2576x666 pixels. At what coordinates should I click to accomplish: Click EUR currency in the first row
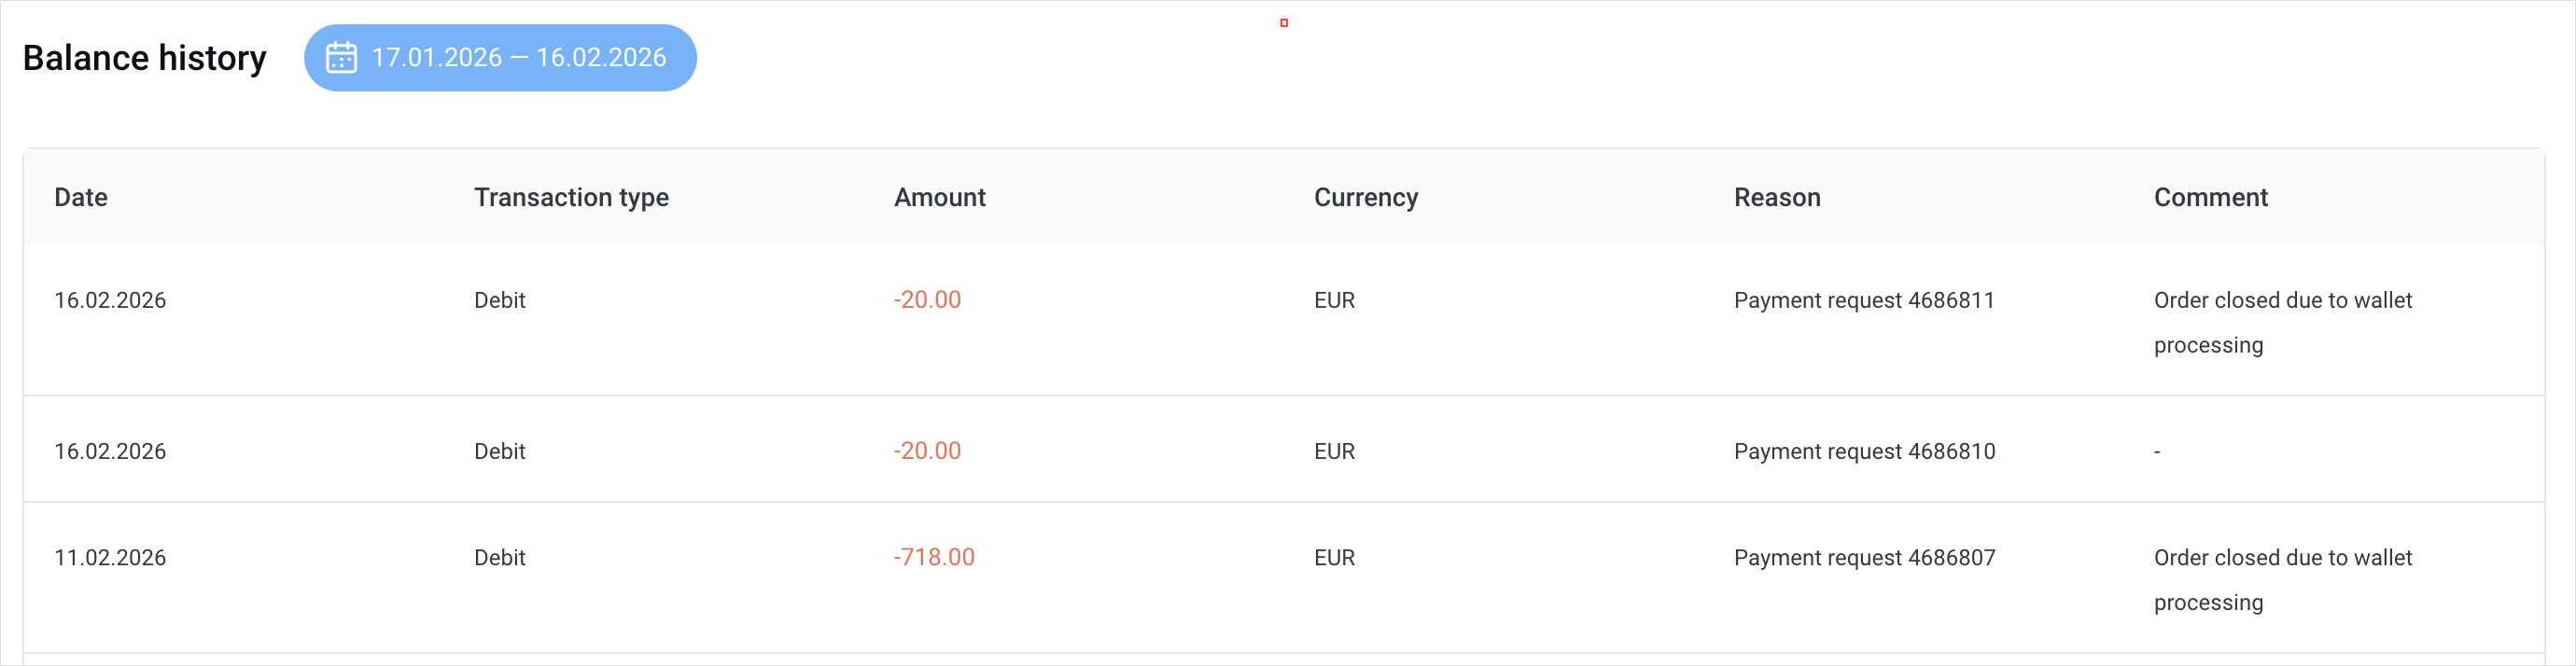pos(1334,300)
